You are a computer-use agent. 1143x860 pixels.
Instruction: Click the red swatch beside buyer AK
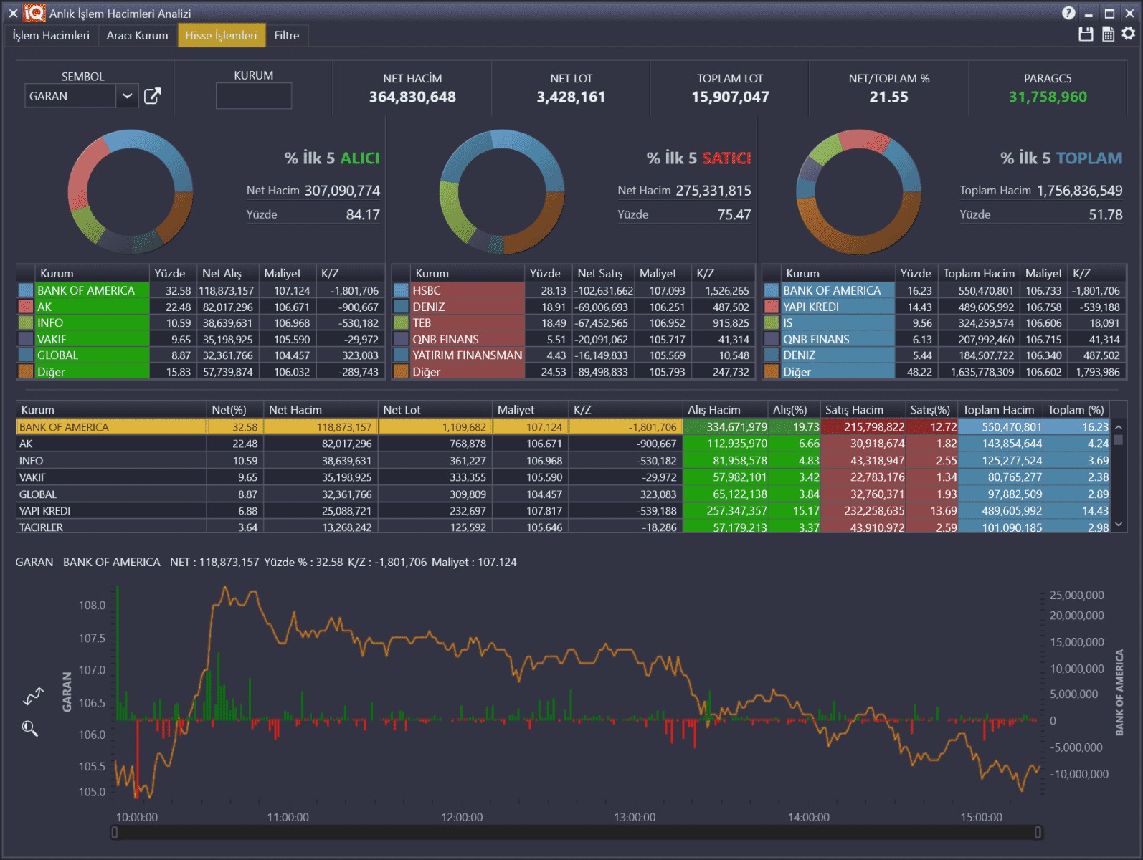point(26,307)
